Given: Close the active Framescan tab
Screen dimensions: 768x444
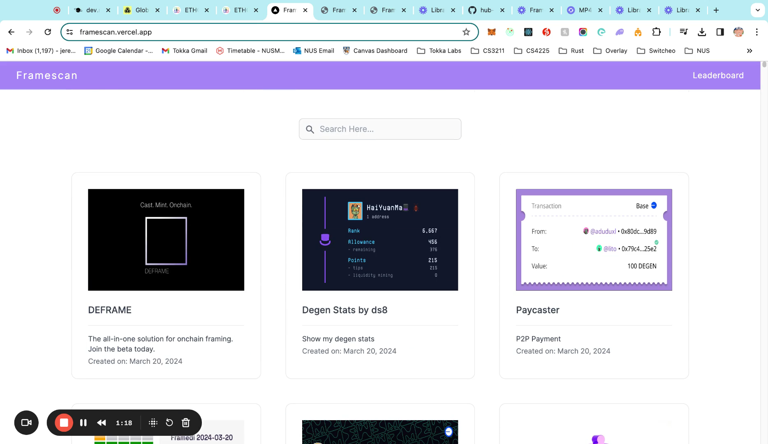Looking at the screenshot, I should pos(305,10).
